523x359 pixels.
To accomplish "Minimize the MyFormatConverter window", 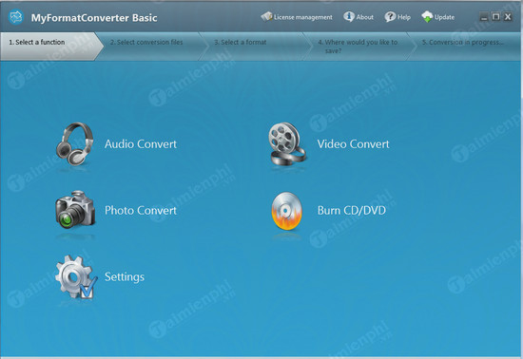I will 484,17.
